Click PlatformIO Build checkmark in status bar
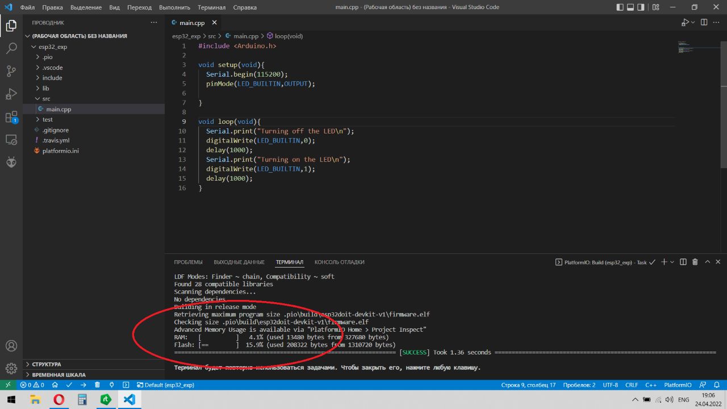Screen dimensions: 727x409 click(69, 385)
